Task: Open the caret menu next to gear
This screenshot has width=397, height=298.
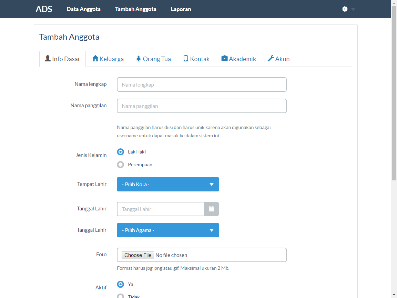Action: tap(353, 9)
